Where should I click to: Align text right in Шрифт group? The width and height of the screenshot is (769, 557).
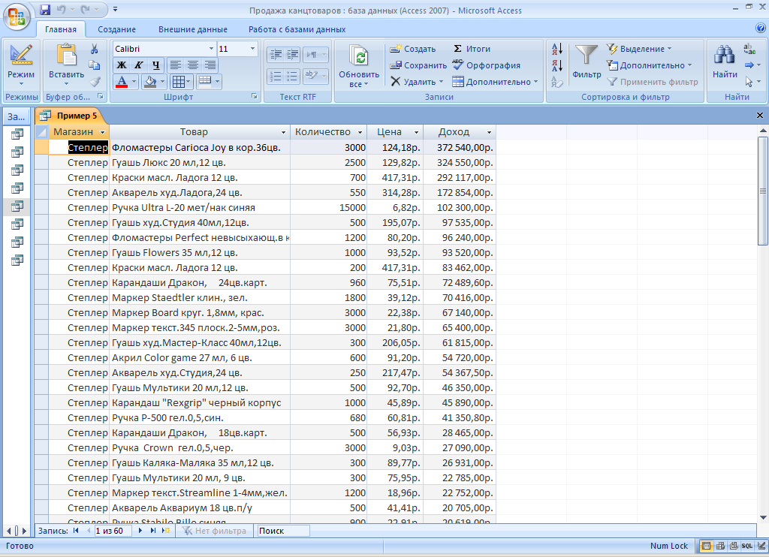tap(210, 65)
